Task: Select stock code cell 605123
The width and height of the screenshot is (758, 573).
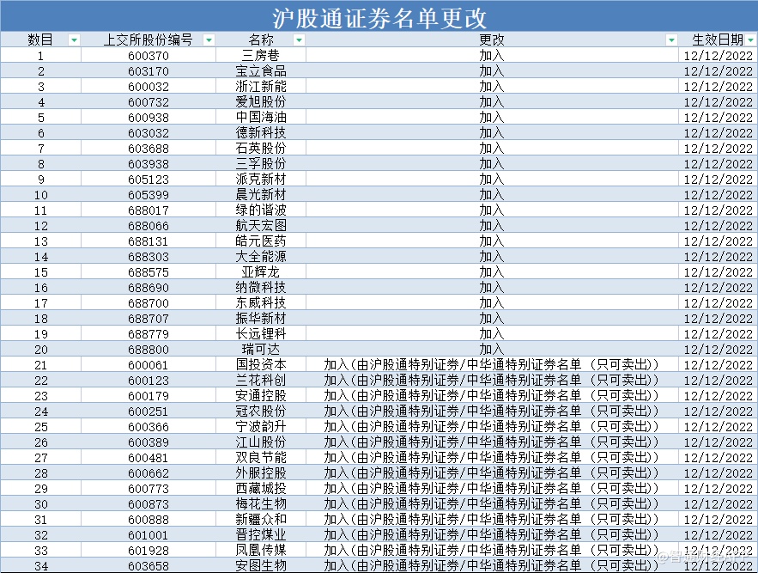Action: pos(149,179)
